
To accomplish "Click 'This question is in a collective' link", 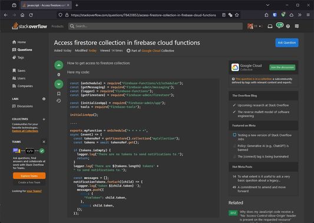I will coord(253,79).
